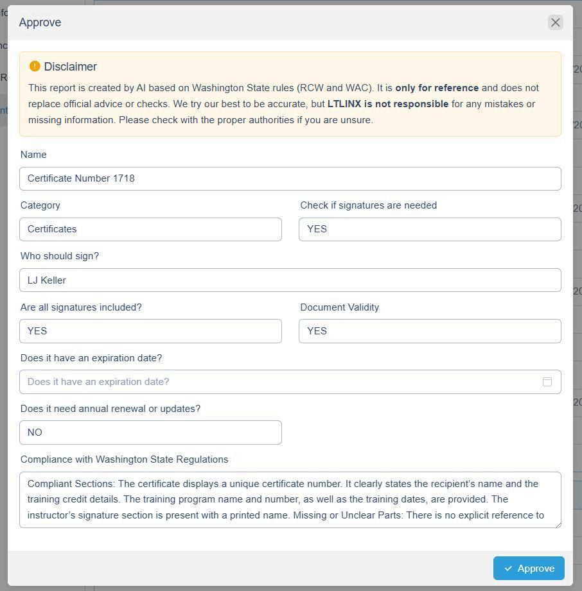Open the annual renewal field showing NO
The height and width of the screenshot is (591, 582).
point(150,433)
